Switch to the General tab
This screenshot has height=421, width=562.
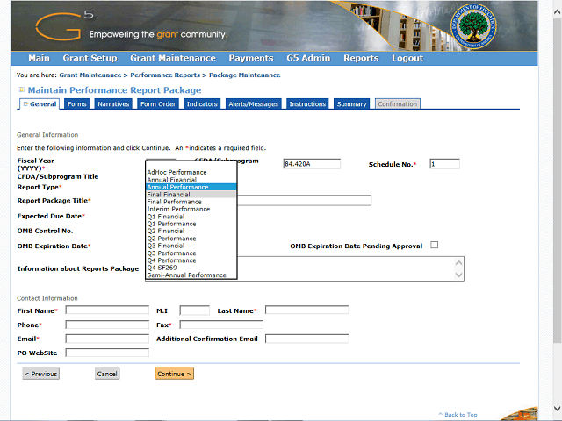tap(40, 103)
